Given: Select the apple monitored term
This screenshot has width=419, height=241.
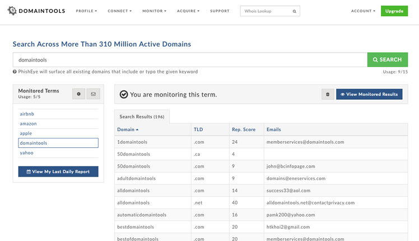Looking at the screenshot, I should (x=58, y=133).
